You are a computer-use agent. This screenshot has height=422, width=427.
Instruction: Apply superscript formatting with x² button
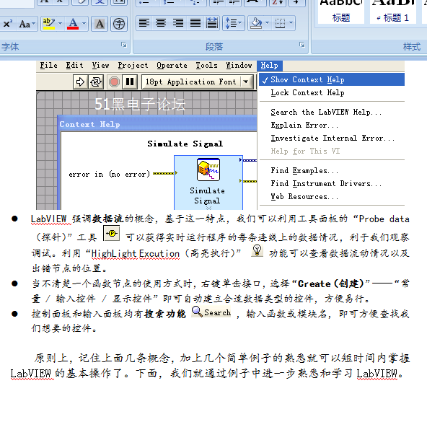[7, 24]
